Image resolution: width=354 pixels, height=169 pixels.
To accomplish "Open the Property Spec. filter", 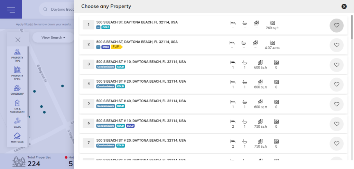I will [17, 73].
